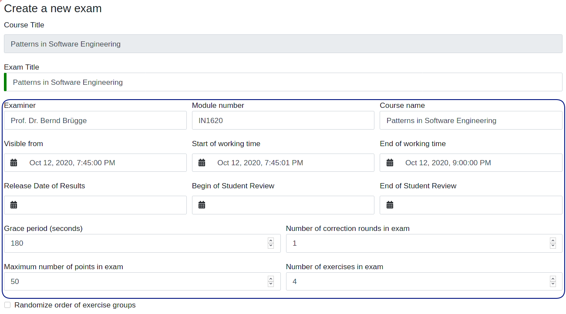Focus the Examiner input field
Image resolution: width=566 pixels, height=314 pixels.
coord(95,120)
